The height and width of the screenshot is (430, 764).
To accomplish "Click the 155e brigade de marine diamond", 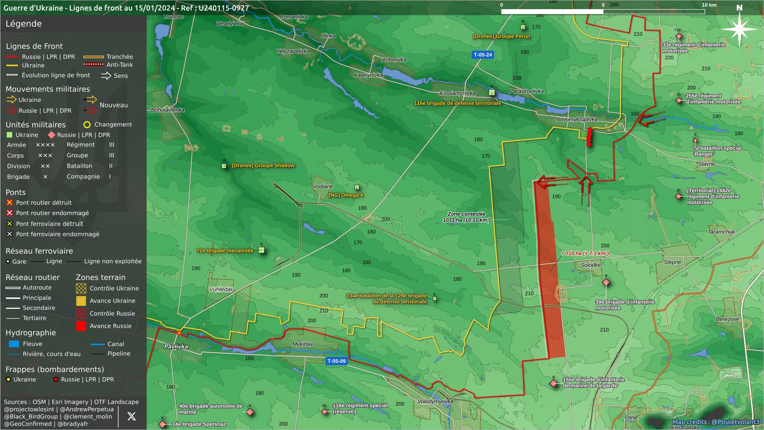I will (x=554, y=383).
